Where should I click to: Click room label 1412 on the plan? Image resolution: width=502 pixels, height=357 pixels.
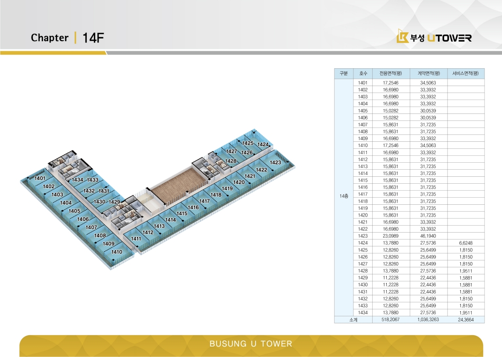(148, 232)
